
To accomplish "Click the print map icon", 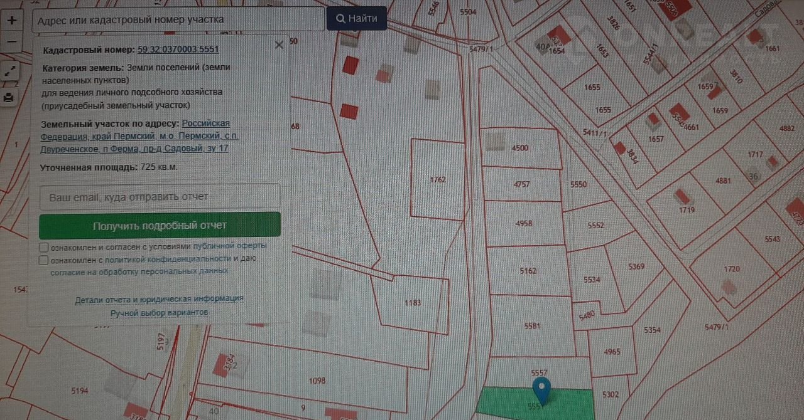I will [x=9, y=97].
